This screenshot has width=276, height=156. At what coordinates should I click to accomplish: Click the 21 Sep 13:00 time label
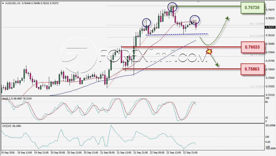[124, 153]
